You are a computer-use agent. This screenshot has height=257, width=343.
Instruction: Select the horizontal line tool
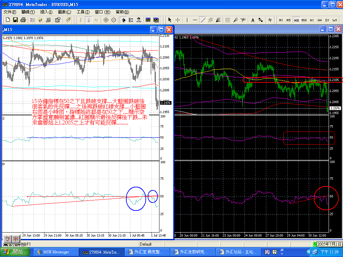click(195, 20)
